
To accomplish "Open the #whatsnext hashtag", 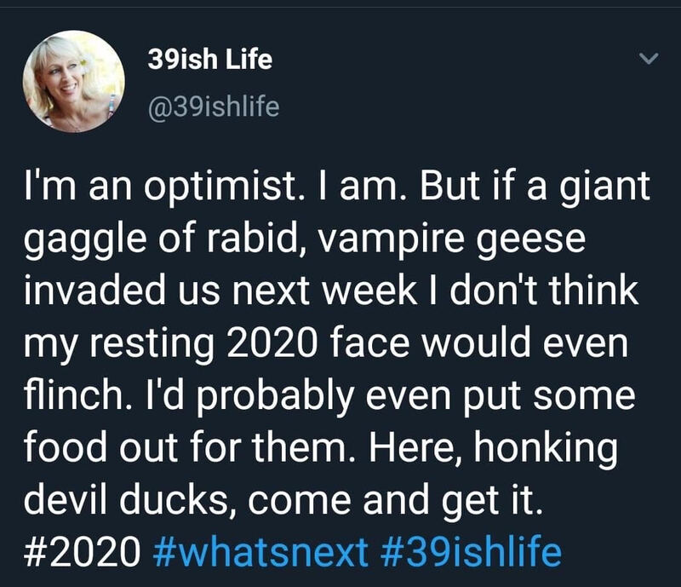I will (x=266, y=550).
